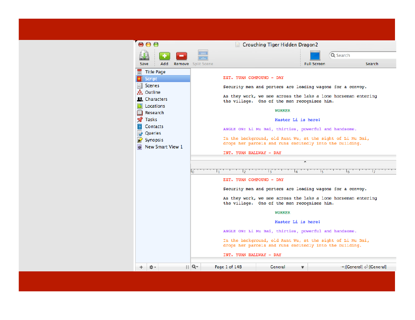This screenshot has width=415, height=320.
Task: Click the Page 1 of 148 indicator
Action: 228,267
